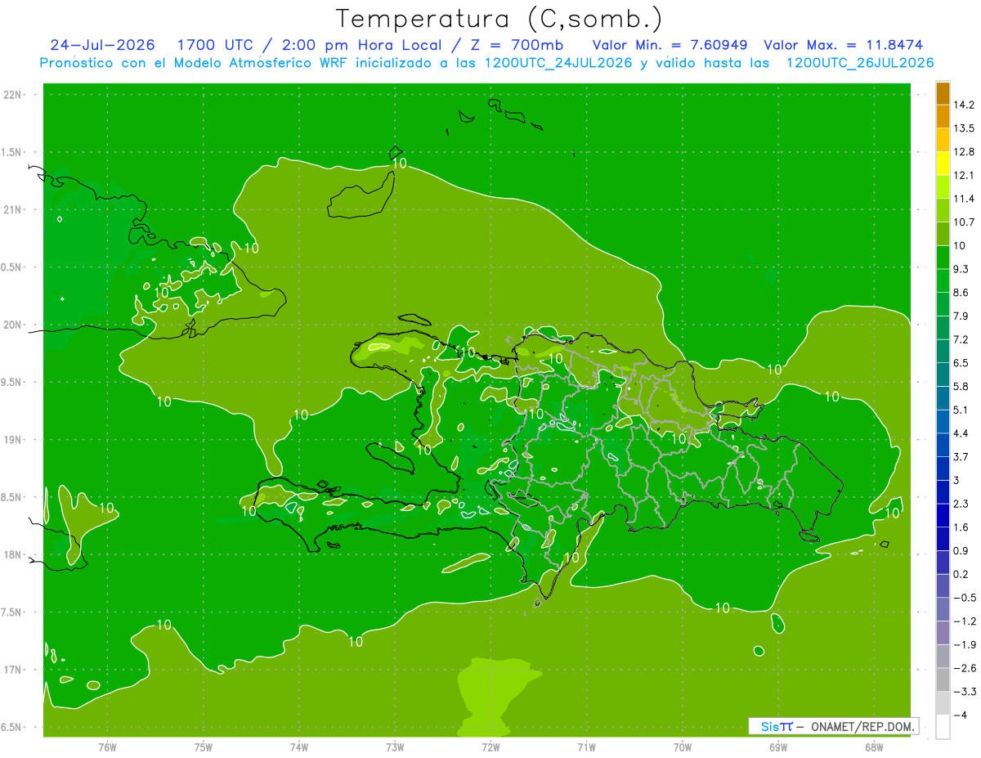Click the "13.5" color scale value
Image resolution: width=981 pixels, height=758 pixels.
click(964, 128)
